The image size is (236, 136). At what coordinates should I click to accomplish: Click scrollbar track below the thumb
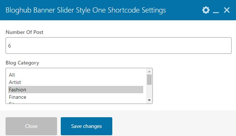click(x=149, y=91)
